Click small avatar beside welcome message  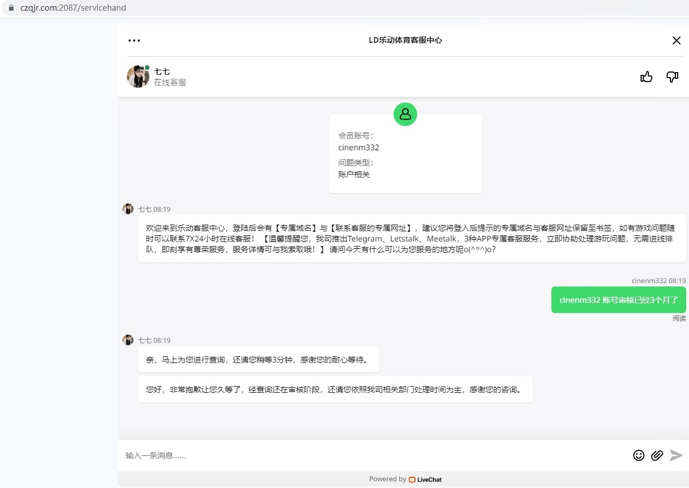pos(128,209)
